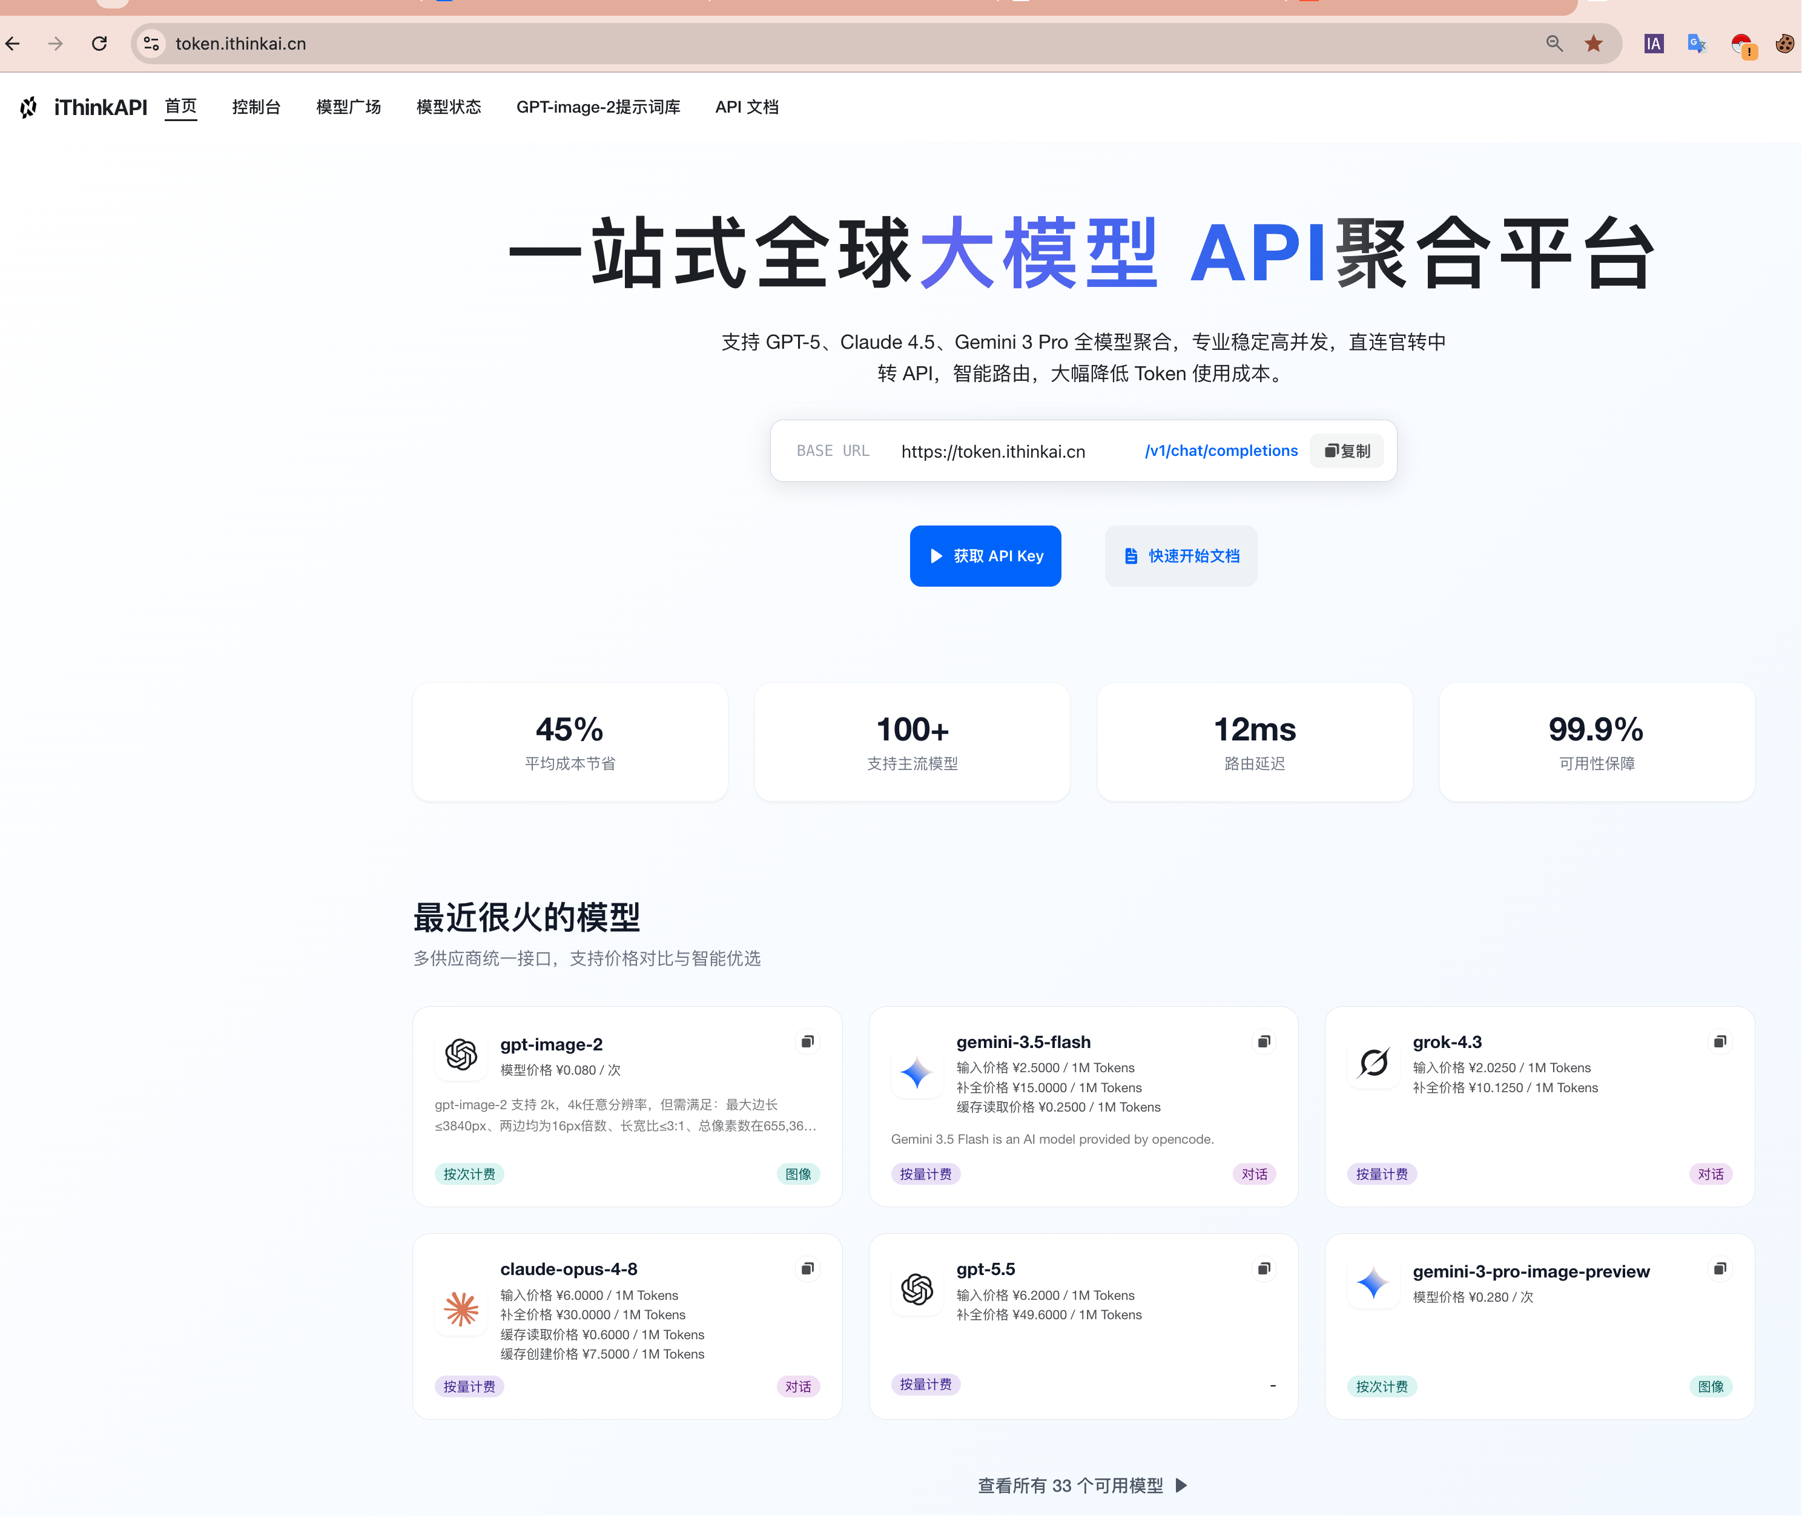Copy the gpt-5.5 model name
The height and width of the screenshot is (1516, 1802).
point(1264,1268)
